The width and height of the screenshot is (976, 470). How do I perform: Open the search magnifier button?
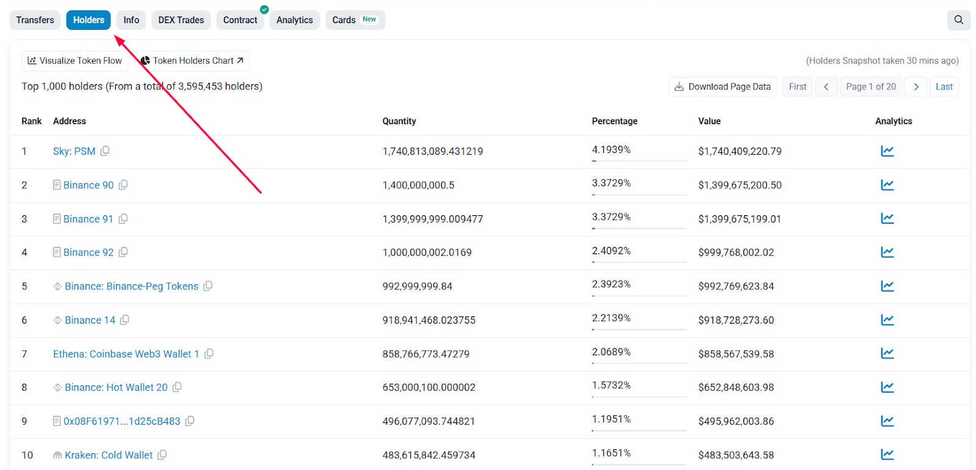pyautogui.click(x=958, y=20)
